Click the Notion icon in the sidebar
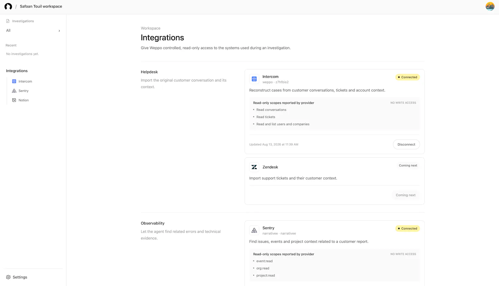499x286 pixels. tap(14, 100)
